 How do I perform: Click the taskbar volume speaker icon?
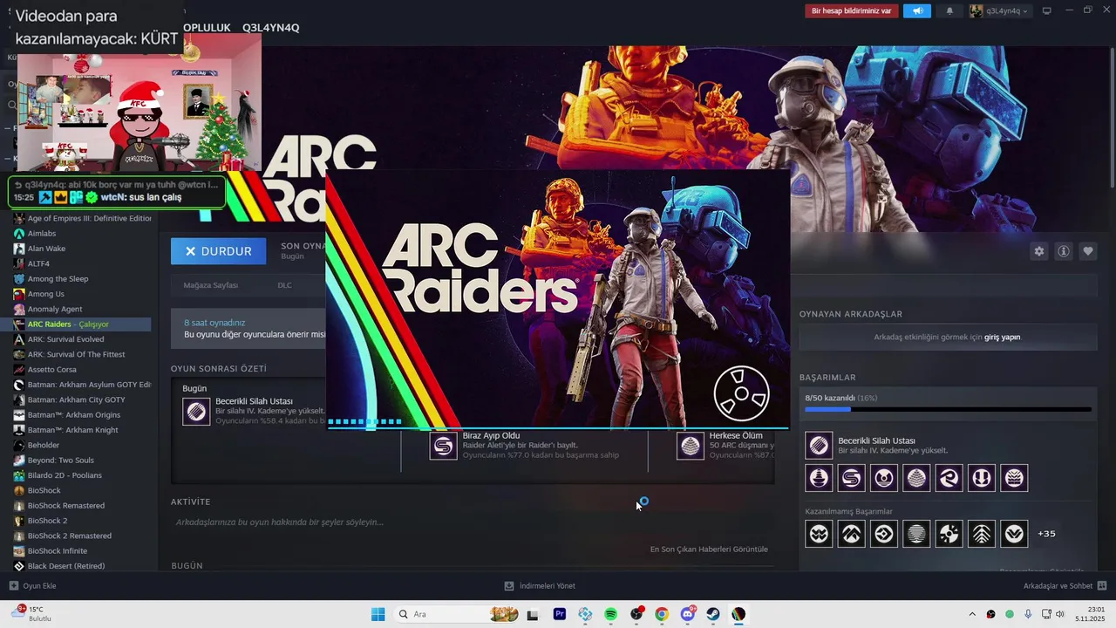click(x=1060, y=614)
